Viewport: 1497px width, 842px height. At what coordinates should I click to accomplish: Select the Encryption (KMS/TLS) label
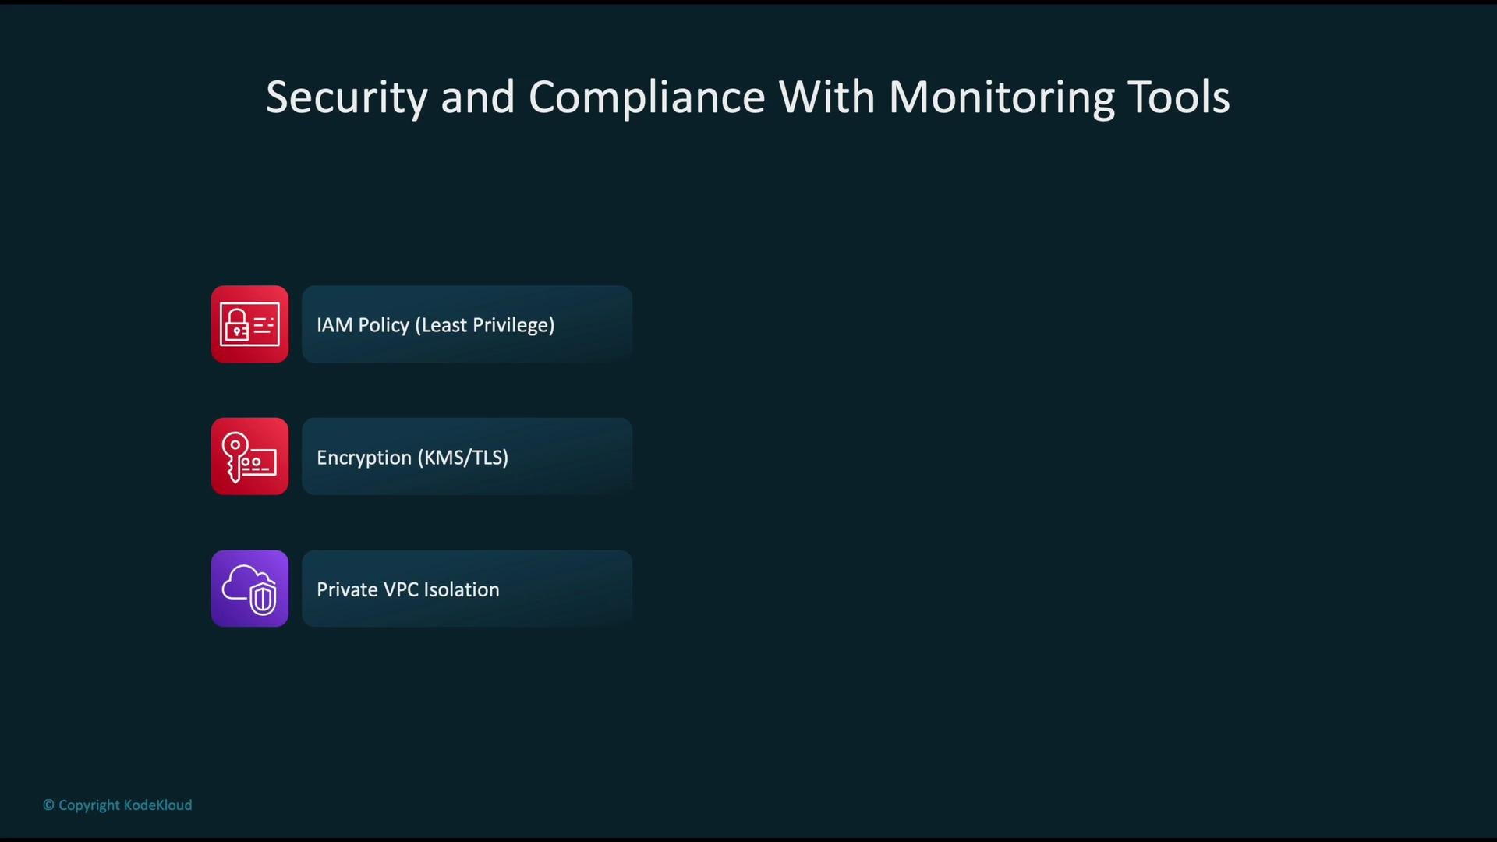pos(412,458)
